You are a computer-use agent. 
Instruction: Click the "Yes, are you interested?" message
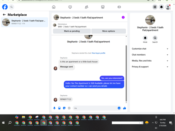click(x=112, y=78)
